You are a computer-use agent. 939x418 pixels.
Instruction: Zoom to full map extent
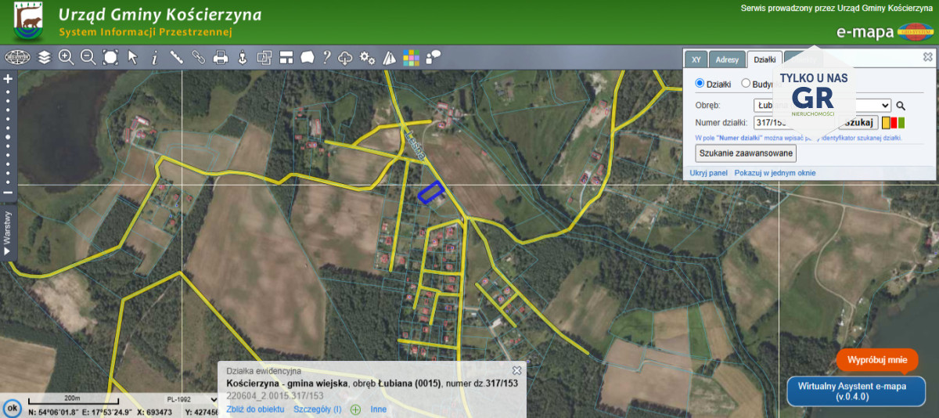[x=110, y=57]
